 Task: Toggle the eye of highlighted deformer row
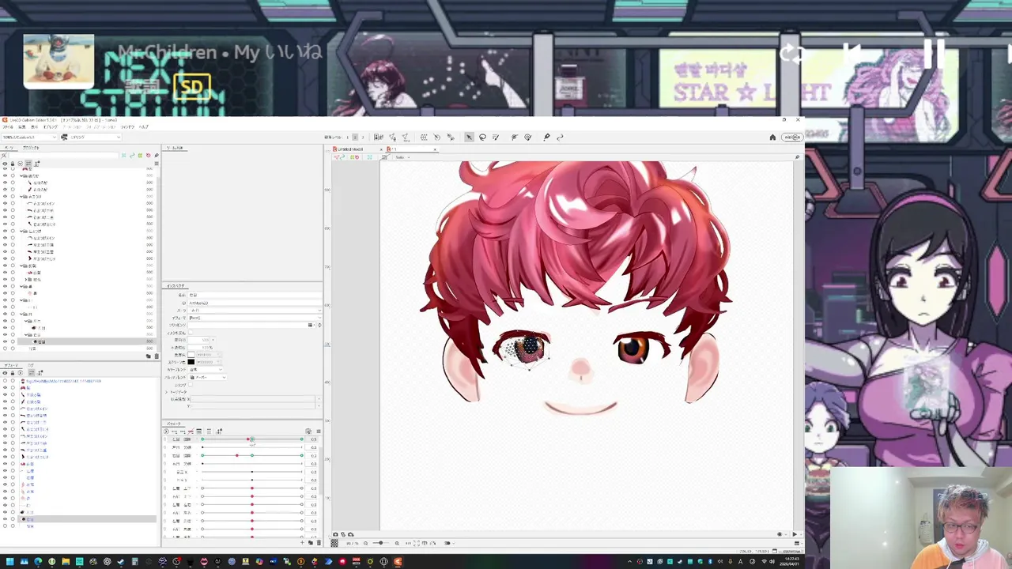click(x=5, y=519)
